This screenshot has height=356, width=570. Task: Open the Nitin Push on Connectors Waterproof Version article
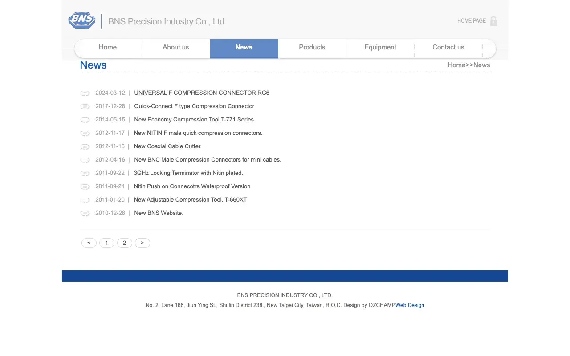(x=192, y=186)
